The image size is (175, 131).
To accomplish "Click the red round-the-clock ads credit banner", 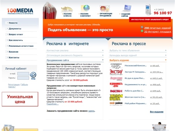I will 150,20.
